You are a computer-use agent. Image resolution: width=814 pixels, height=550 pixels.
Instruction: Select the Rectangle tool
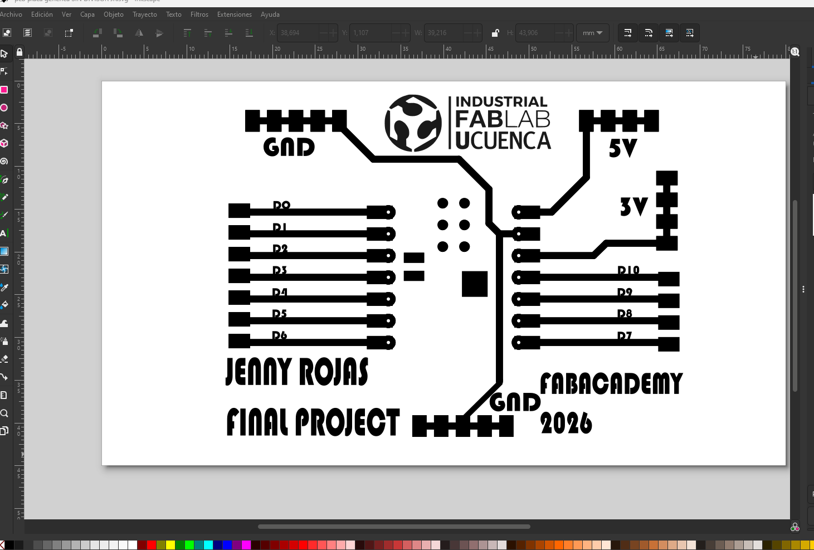click(4, 90)
